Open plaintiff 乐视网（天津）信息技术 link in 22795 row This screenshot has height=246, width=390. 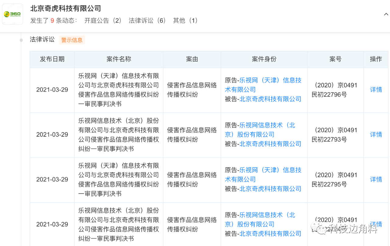click(263, 174)
